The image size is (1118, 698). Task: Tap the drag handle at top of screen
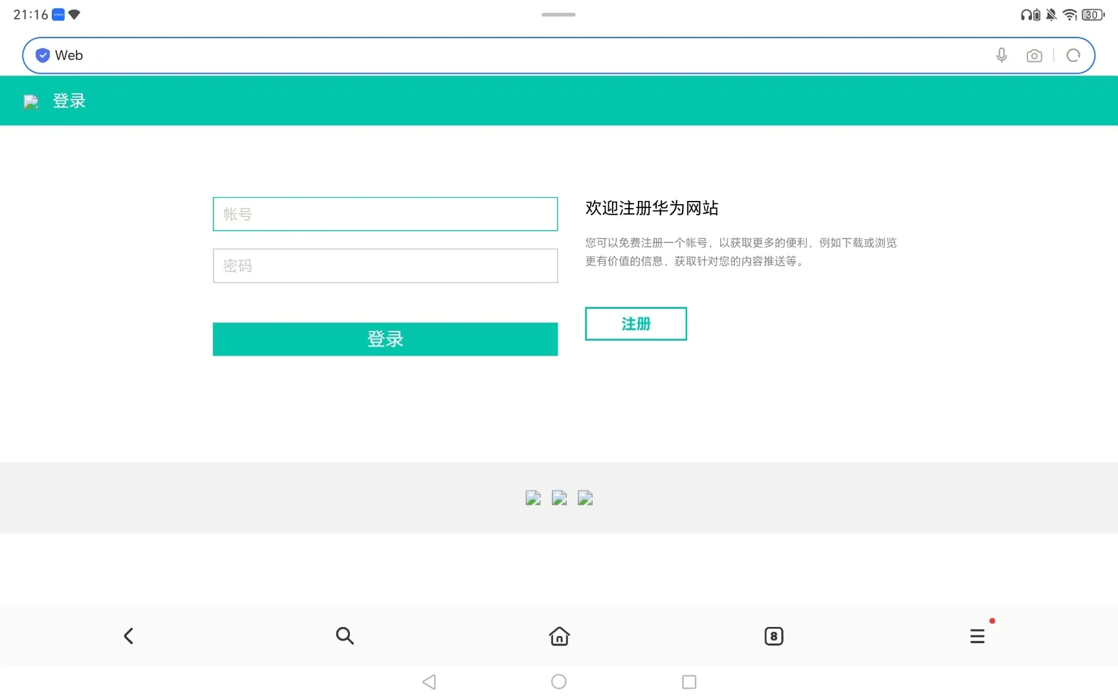[x=558, y=14]
